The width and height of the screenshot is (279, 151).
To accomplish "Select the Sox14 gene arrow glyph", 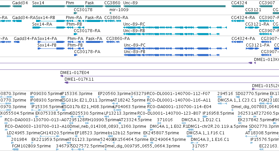I will 49,6.
